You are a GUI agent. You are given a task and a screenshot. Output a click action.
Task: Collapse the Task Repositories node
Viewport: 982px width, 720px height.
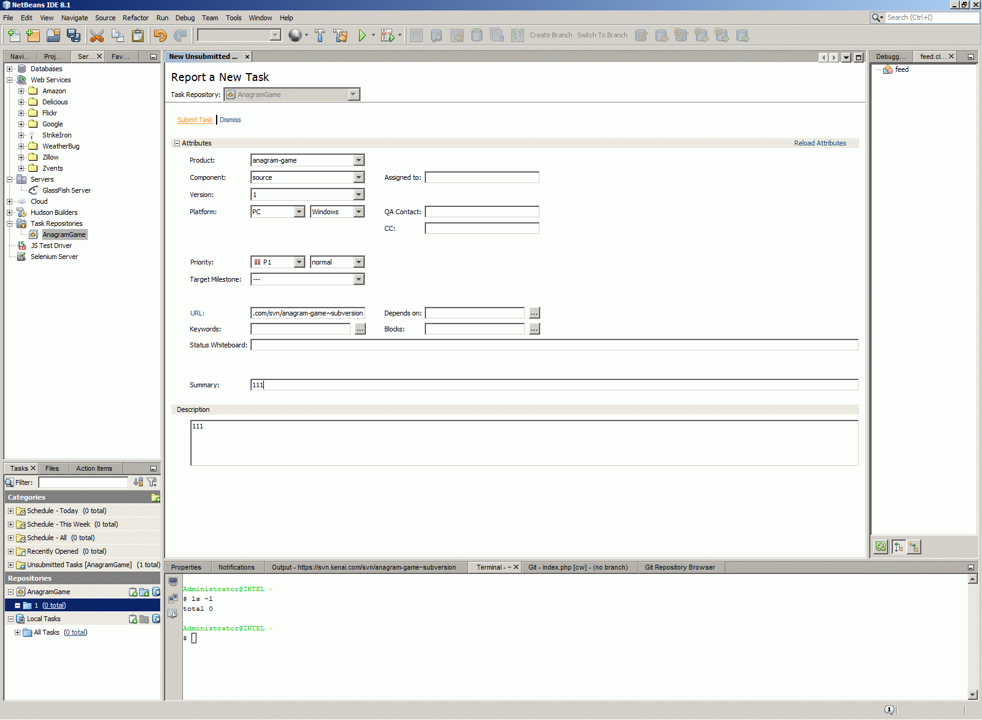coord(10,224)
